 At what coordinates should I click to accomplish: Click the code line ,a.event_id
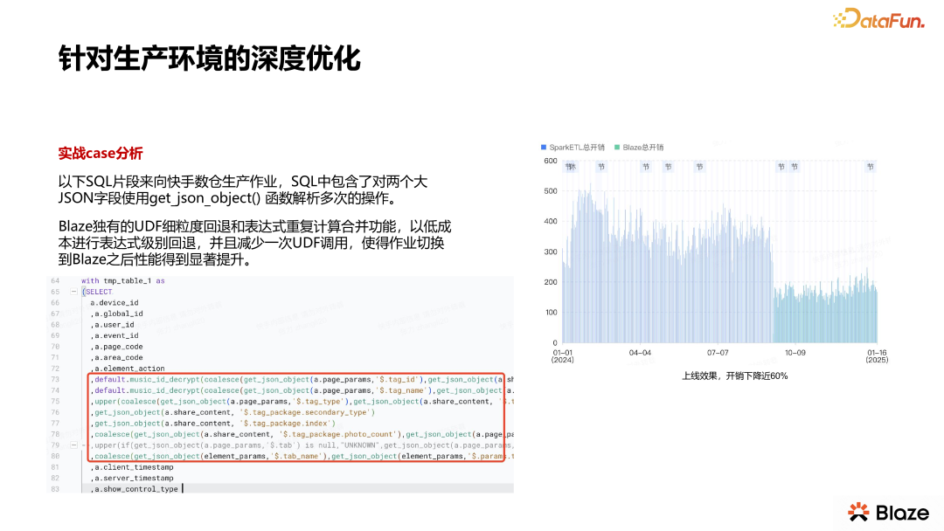click(115, 335)
